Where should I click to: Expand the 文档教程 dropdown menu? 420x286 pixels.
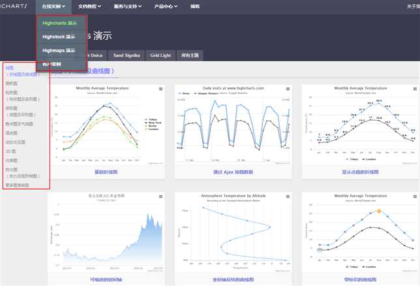[89, 6]
